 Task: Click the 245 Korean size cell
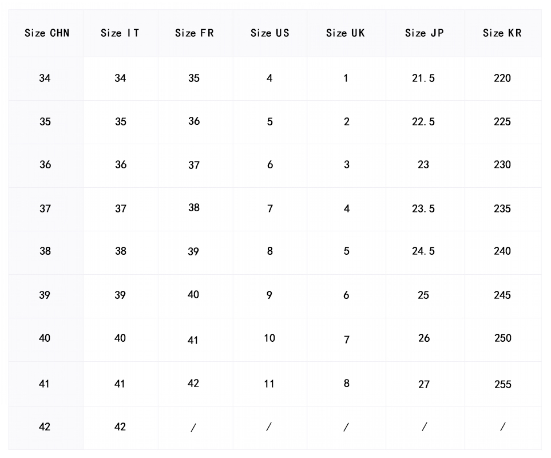pyautogui.click(x=502, y=295)
